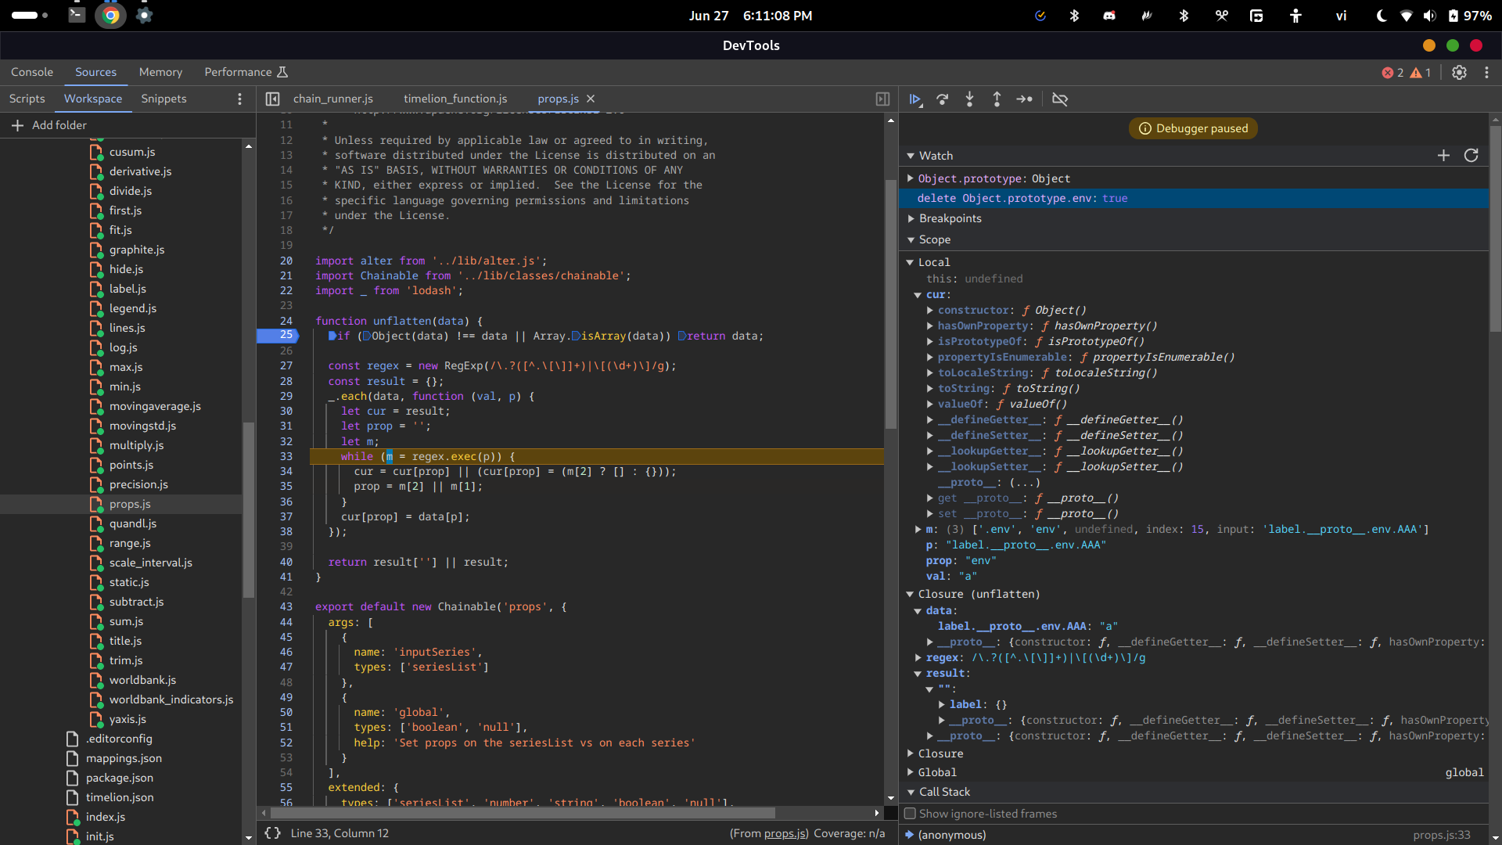This screenshot has width=1502, height=845.
Task: Open system volume control
Action: click(1430, 16)
